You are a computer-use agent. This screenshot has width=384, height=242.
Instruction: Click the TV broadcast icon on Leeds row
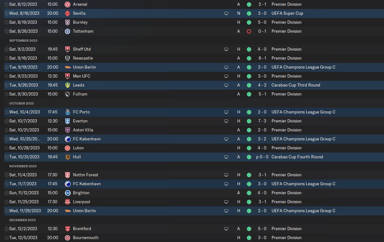226,85
